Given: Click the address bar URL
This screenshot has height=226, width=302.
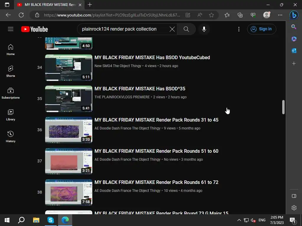Looking at the screenshot, I should 112,15.
